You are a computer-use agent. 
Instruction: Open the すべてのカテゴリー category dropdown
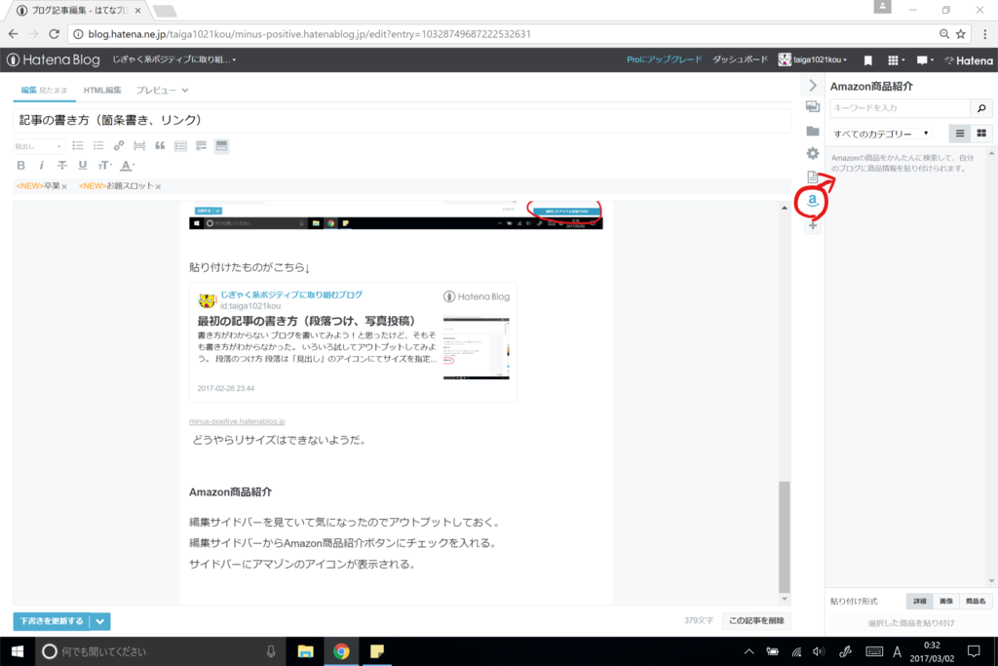point(882,132)
